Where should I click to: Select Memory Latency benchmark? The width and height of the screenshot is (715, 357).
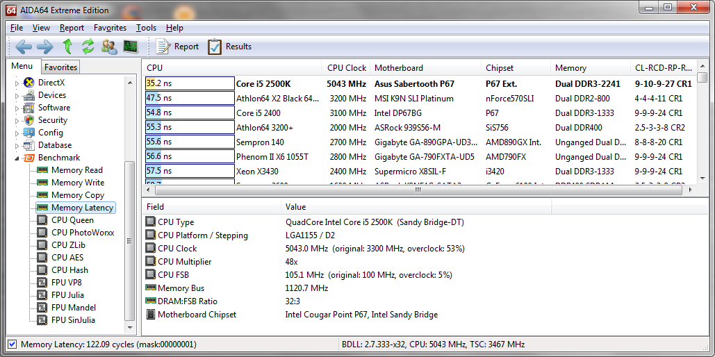[75, 208]
